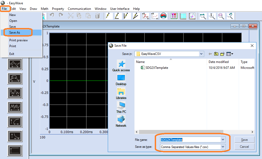Create a new folder in Save dialog

pos(223,54)
